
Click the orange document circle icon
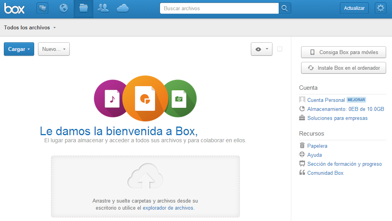[145, 98]
